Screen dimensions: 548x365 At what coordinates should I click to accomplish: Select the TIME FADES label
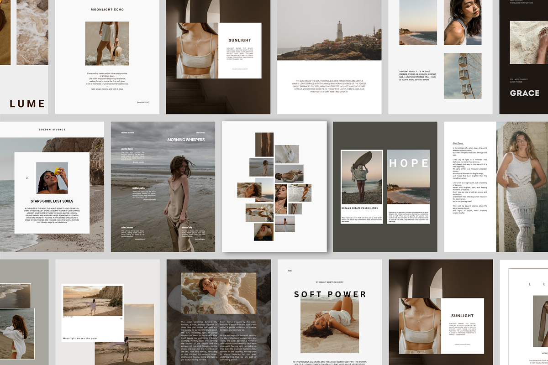pyautogui.click(x=200, y=132)
